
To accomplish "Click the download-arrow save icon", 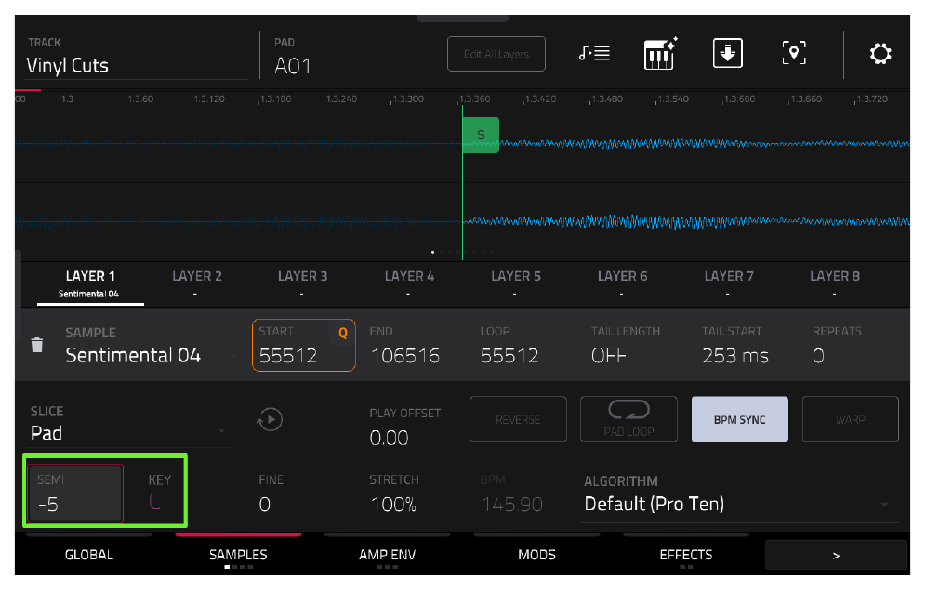I will click(728, 54).
